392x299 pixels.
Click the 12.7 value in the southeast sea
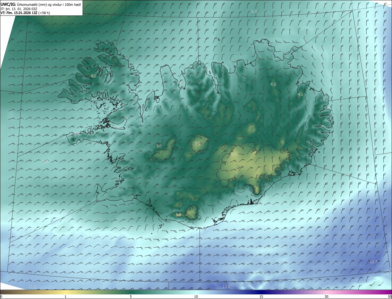coord(374,262)
